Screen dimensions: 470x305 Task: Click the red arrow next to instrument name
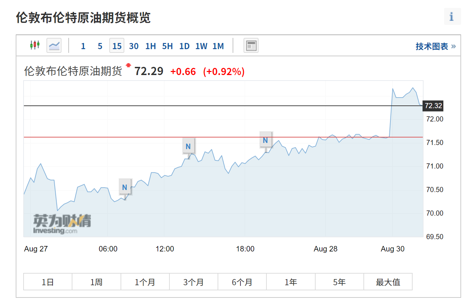128,65
